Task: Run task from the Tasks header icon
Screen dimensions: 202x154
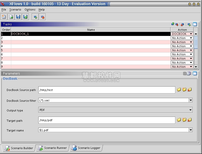Action: 189,24
